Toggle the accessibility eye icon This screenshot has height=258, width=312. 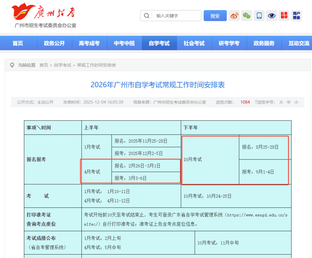272,16
